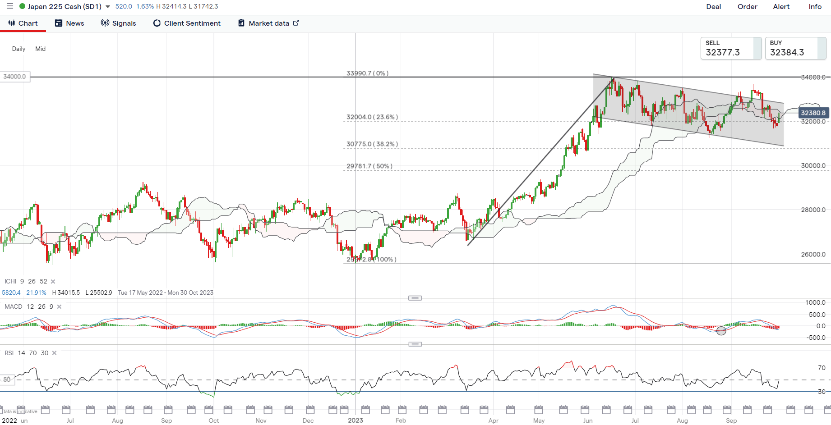831x425 pixels.
Task: Select the 29781.7 (50%) Fibonacci label
Action: point(369,166)
